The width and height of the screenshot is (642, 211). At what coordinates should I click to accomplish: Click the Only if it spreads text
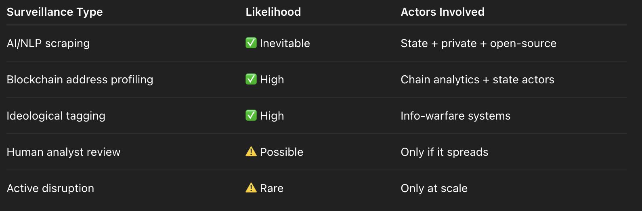[x=445, y=152]
